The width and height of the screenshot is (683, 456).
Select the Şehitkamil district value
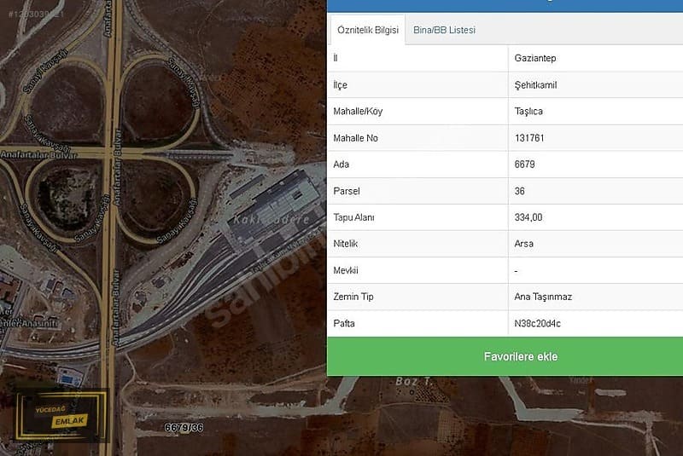536,85
